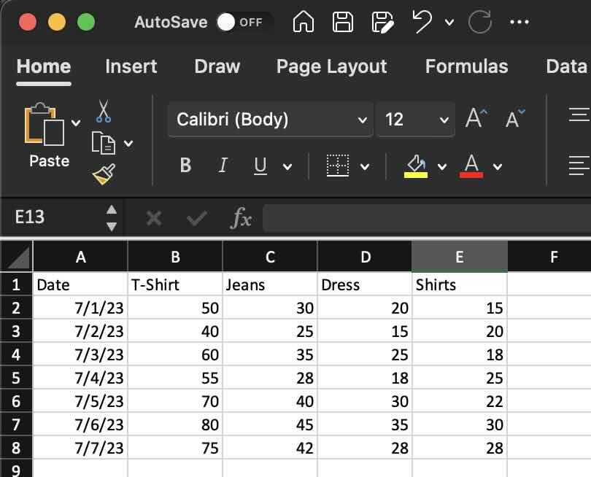The width and height of the screenshot is (591, 477).
Task: Switch to the Page Layout ribbon tab
Action: coord(331,66)
